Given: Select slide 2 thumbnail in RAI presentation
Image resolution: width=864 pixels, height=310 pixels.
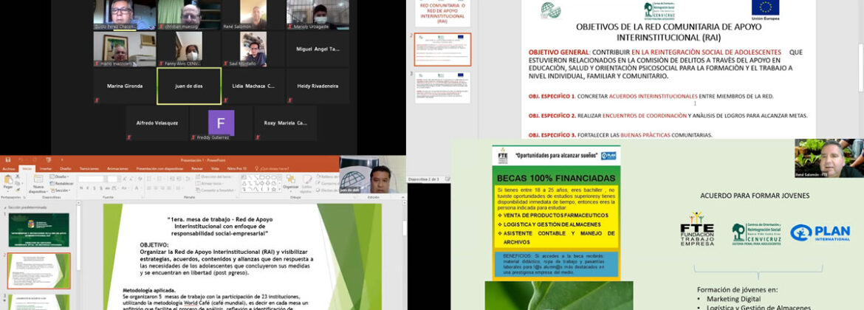Looking at the screenshot, I should (442, 49).
